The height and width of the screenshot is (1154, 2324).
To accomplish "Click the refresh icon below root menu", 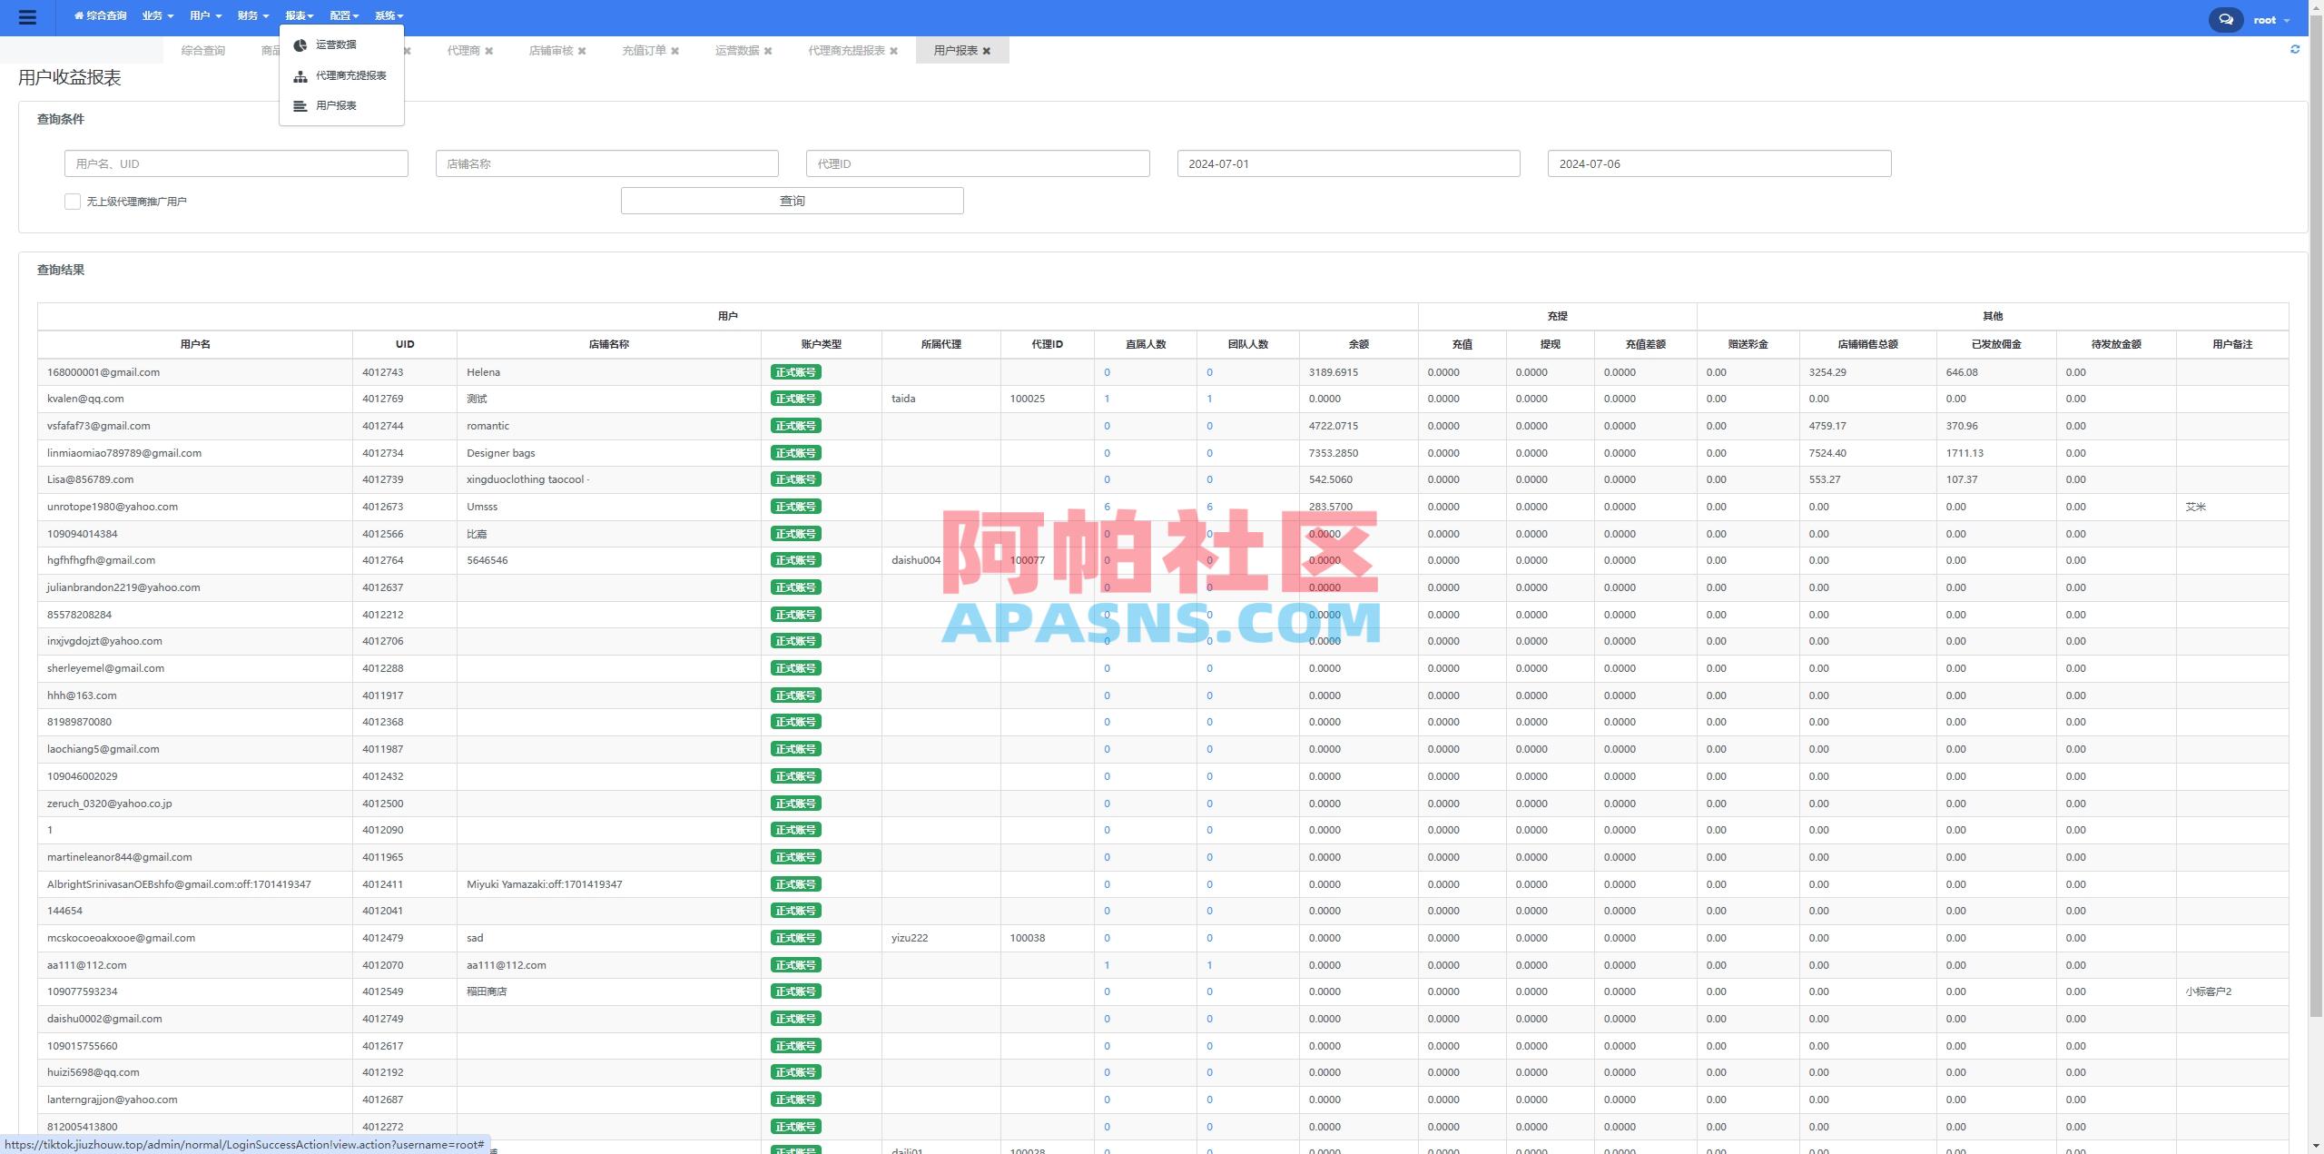I will click(2296, 49).
